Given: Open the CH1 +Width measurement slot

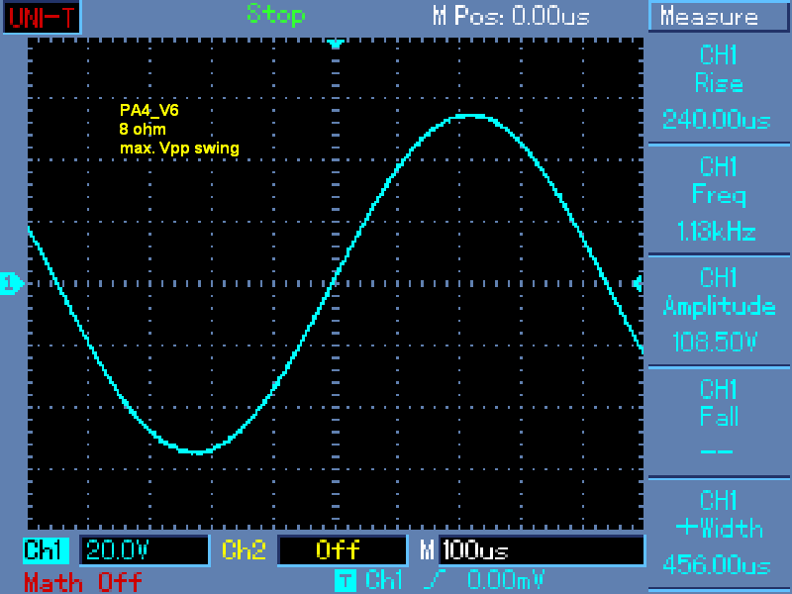Looking at the screenshot, I should 719,534.
